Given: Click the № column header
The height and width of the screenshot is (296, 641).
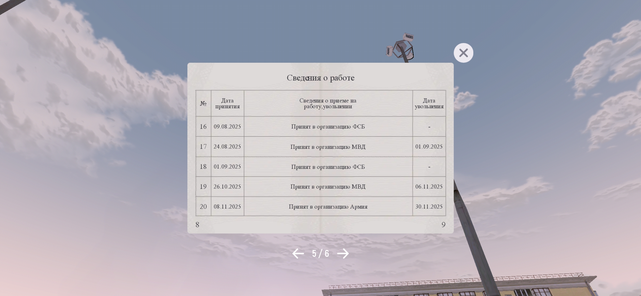Looking at the screenshot, I should pos(203,104).
